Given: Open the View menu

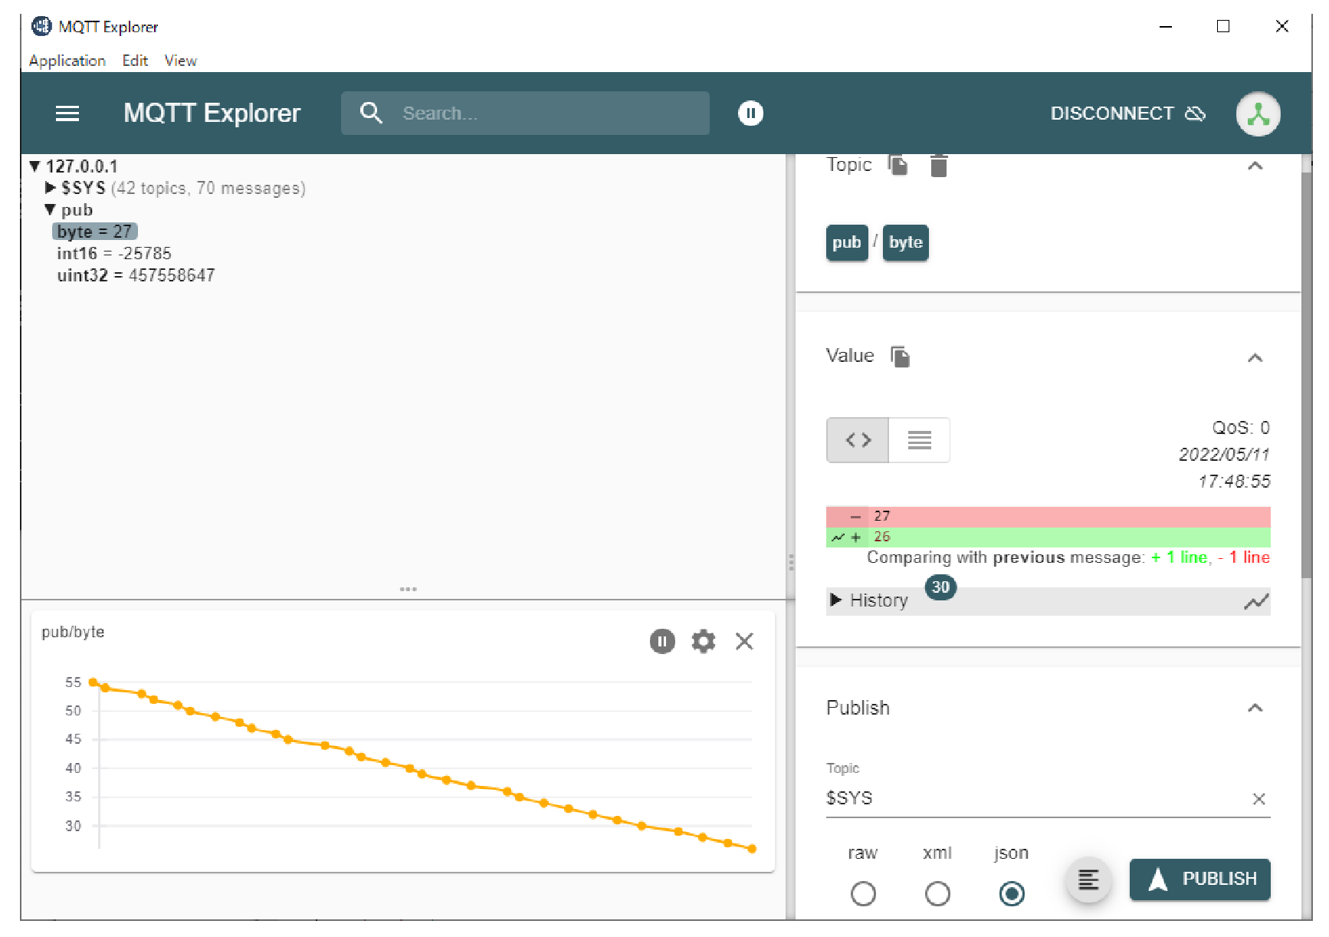Looking at the screenshot, I should click(x=181, y=61).
